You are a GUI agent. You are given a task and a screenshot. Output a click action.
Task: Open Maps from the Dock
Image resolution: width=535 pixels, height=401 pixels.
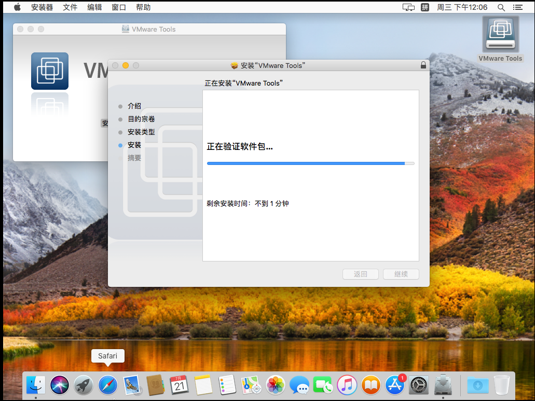251,385
